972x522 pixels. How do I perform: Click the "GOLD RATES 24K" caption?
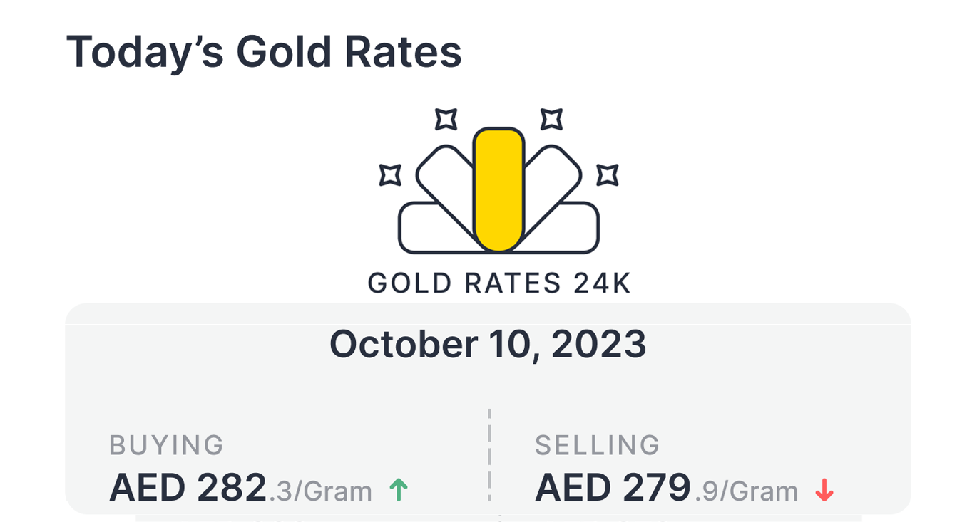click(499, 283)
